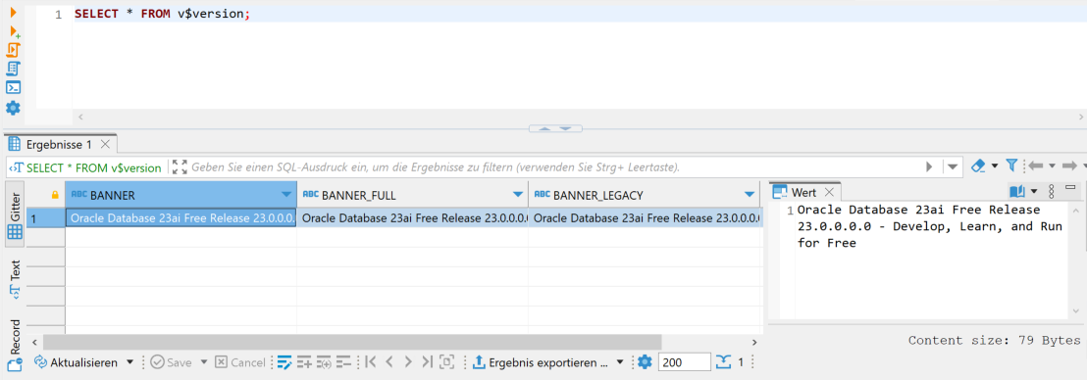Select row number 1 header
Viewport: 1087px width, 380px height.
pos(45,218)
